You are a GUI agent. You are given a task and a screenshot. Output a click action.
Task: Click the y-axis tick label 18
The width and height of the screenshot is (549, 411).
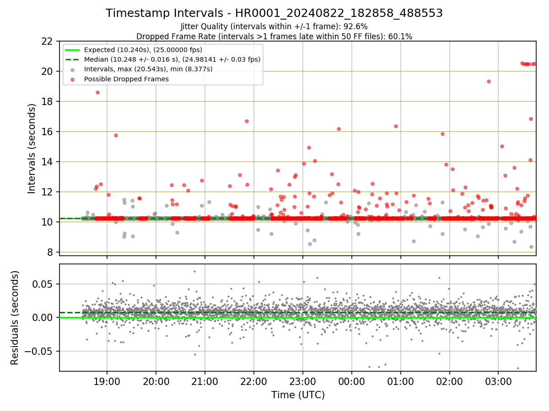pos(48,101)
